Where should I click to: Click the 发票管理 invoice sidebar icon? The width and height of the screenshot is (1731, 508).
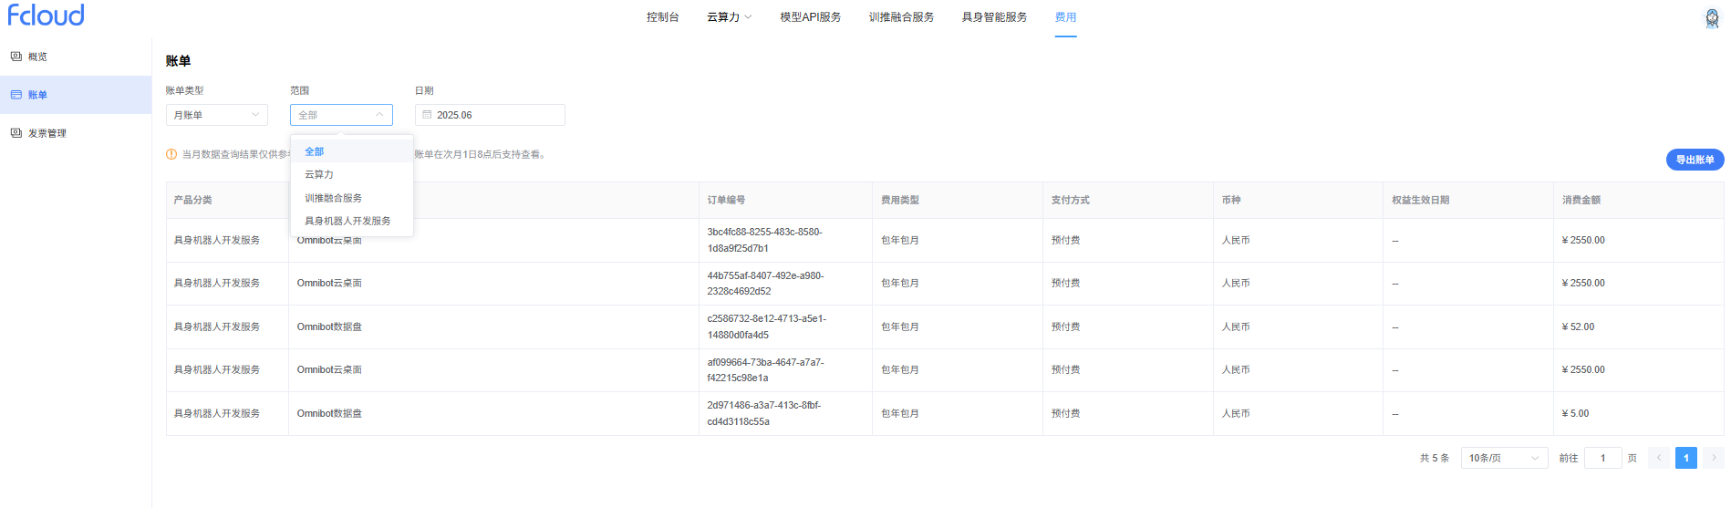16,133
